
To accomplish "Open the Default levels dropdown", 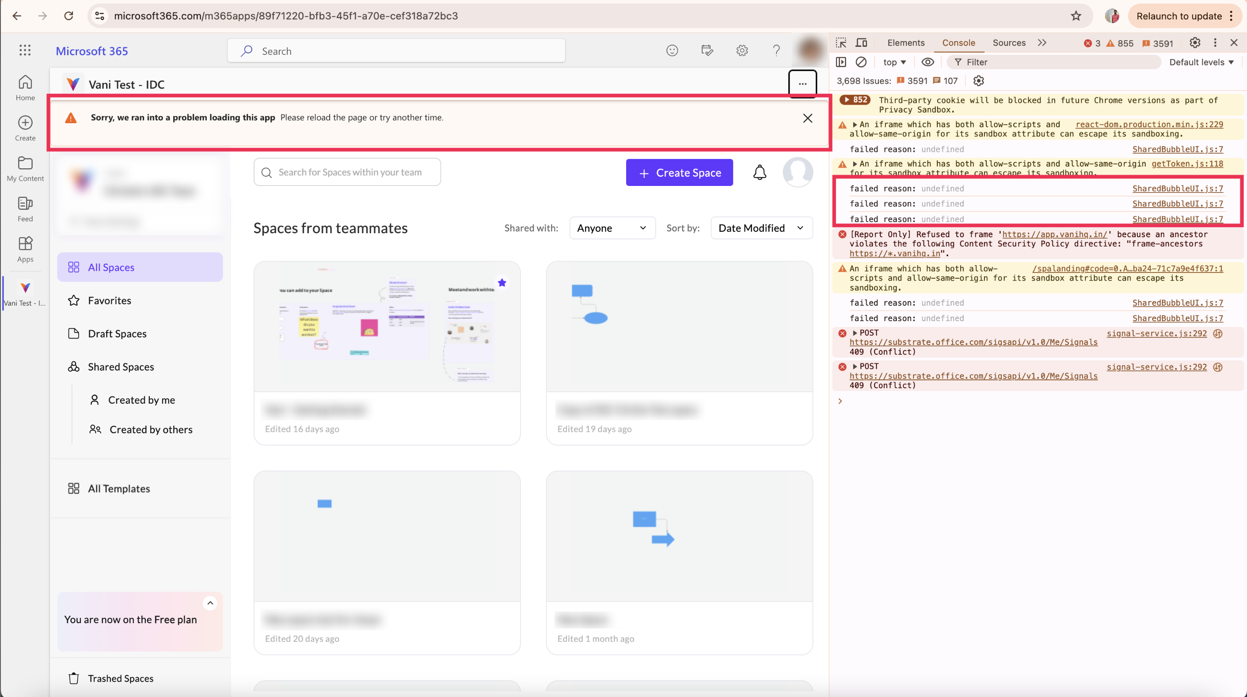I will (1201, 62).
